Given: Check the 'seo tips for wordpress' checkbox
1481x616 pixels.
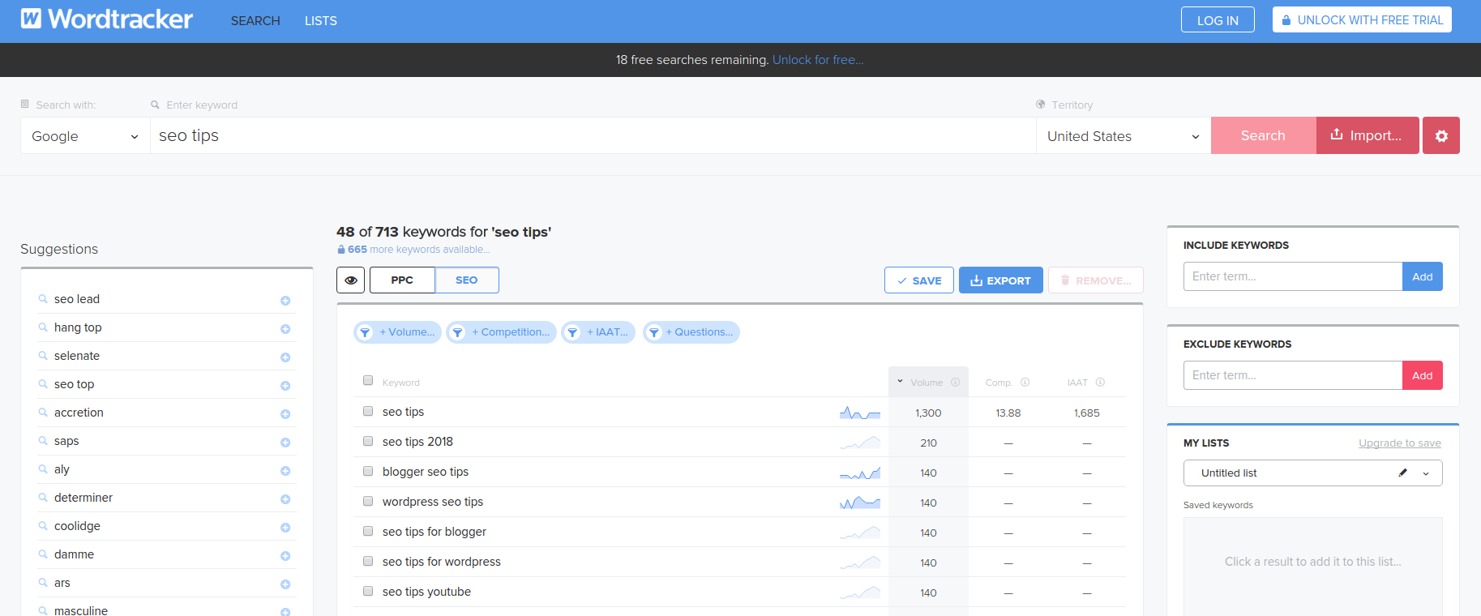Looking at the screenshot, I should point(368,562).
